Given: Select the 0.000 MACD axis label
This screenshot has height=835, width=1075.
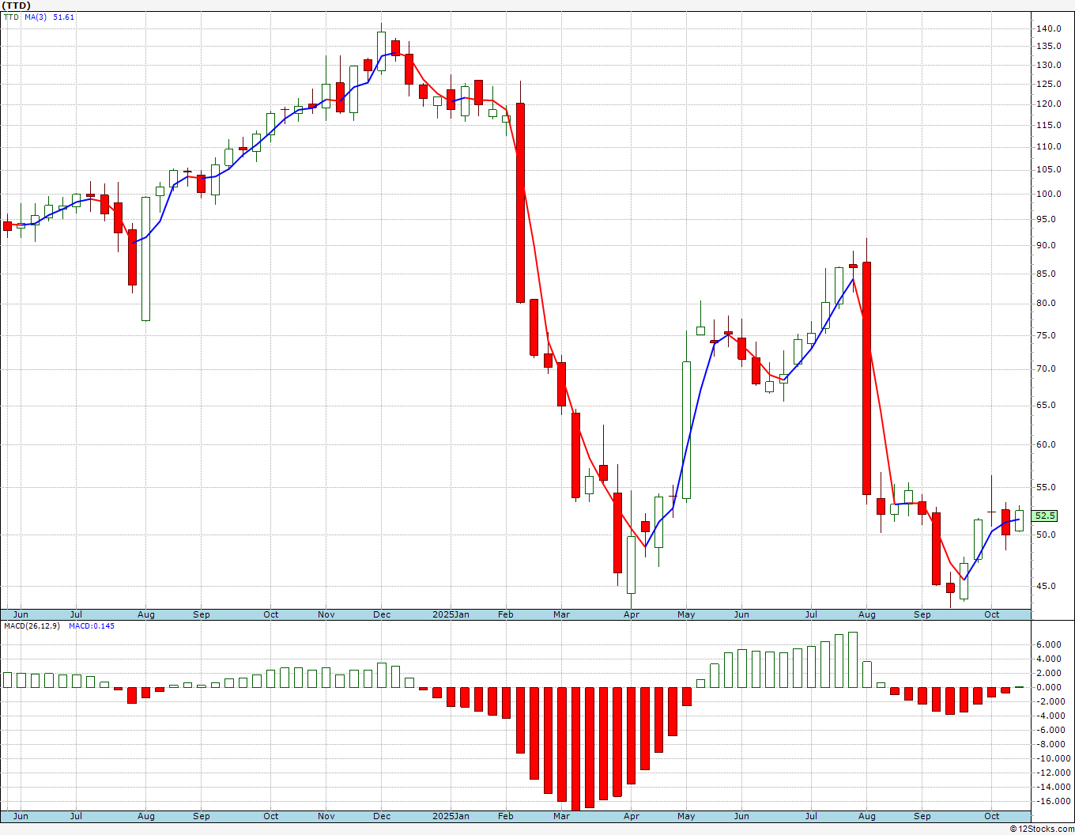Looking at the screenshot, I should coord(1049,687).
